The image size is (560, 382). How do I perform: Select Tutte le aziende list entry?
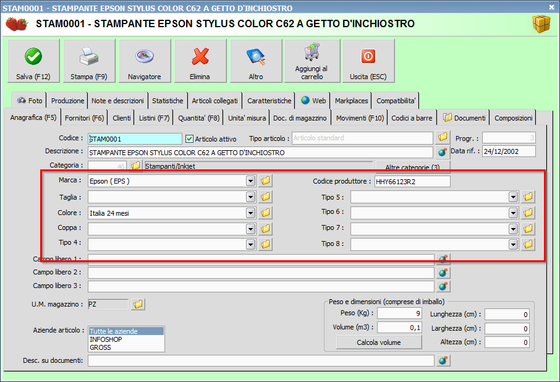coord(126,331)
